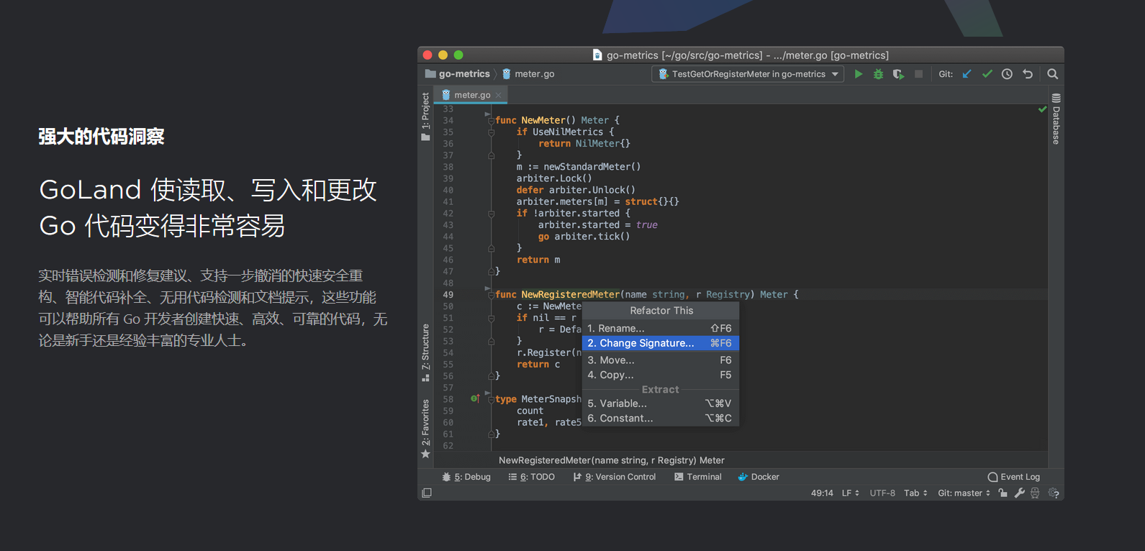Collapse func NewRegisteredMeter at line 49
This screenshot has height=551, width=1145.
[x=491, y=295]
